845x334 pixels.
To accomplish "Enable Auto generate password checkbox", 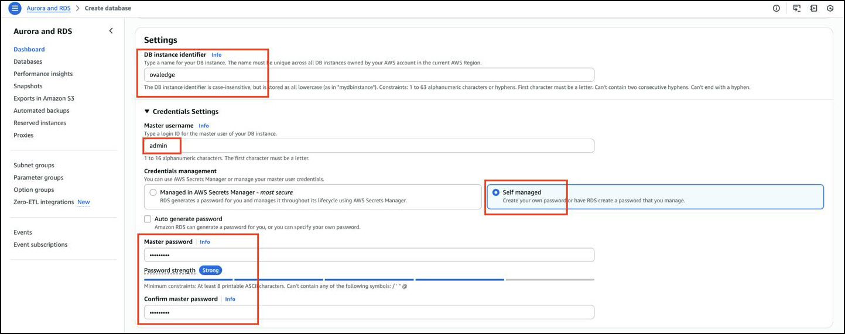I will coord(148,219).
